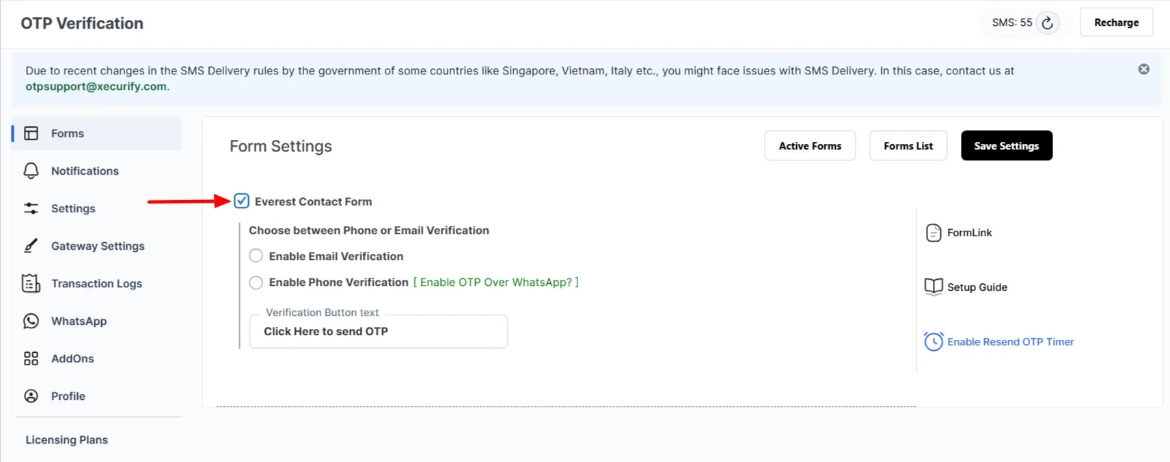
Task: Switch to Active Forms view
Action: pos(809,145)
